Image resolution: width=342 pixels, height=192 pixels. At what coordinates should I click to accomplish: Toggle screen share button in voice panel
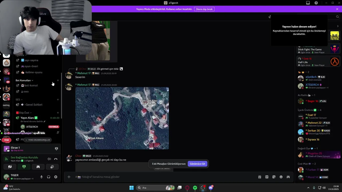click(24, 167)
